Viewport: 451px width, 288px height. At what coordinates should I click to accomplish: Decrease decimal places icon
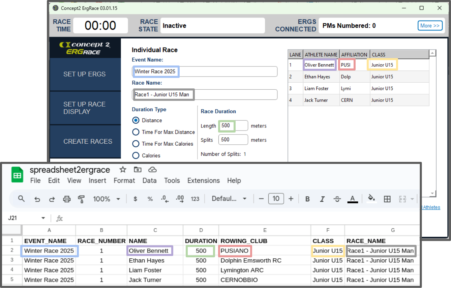[165, 199]
